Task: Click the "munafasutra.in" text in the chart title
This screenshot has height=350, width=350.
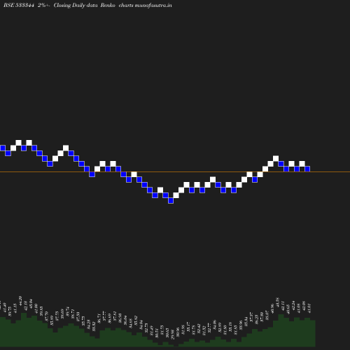Action: point(153,6)
